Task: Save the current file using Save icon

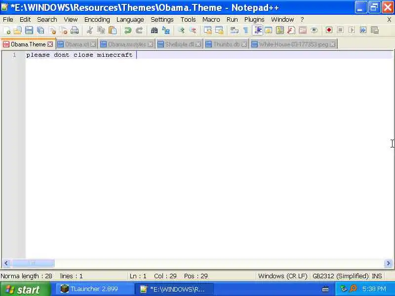Action: pos(29,31)
